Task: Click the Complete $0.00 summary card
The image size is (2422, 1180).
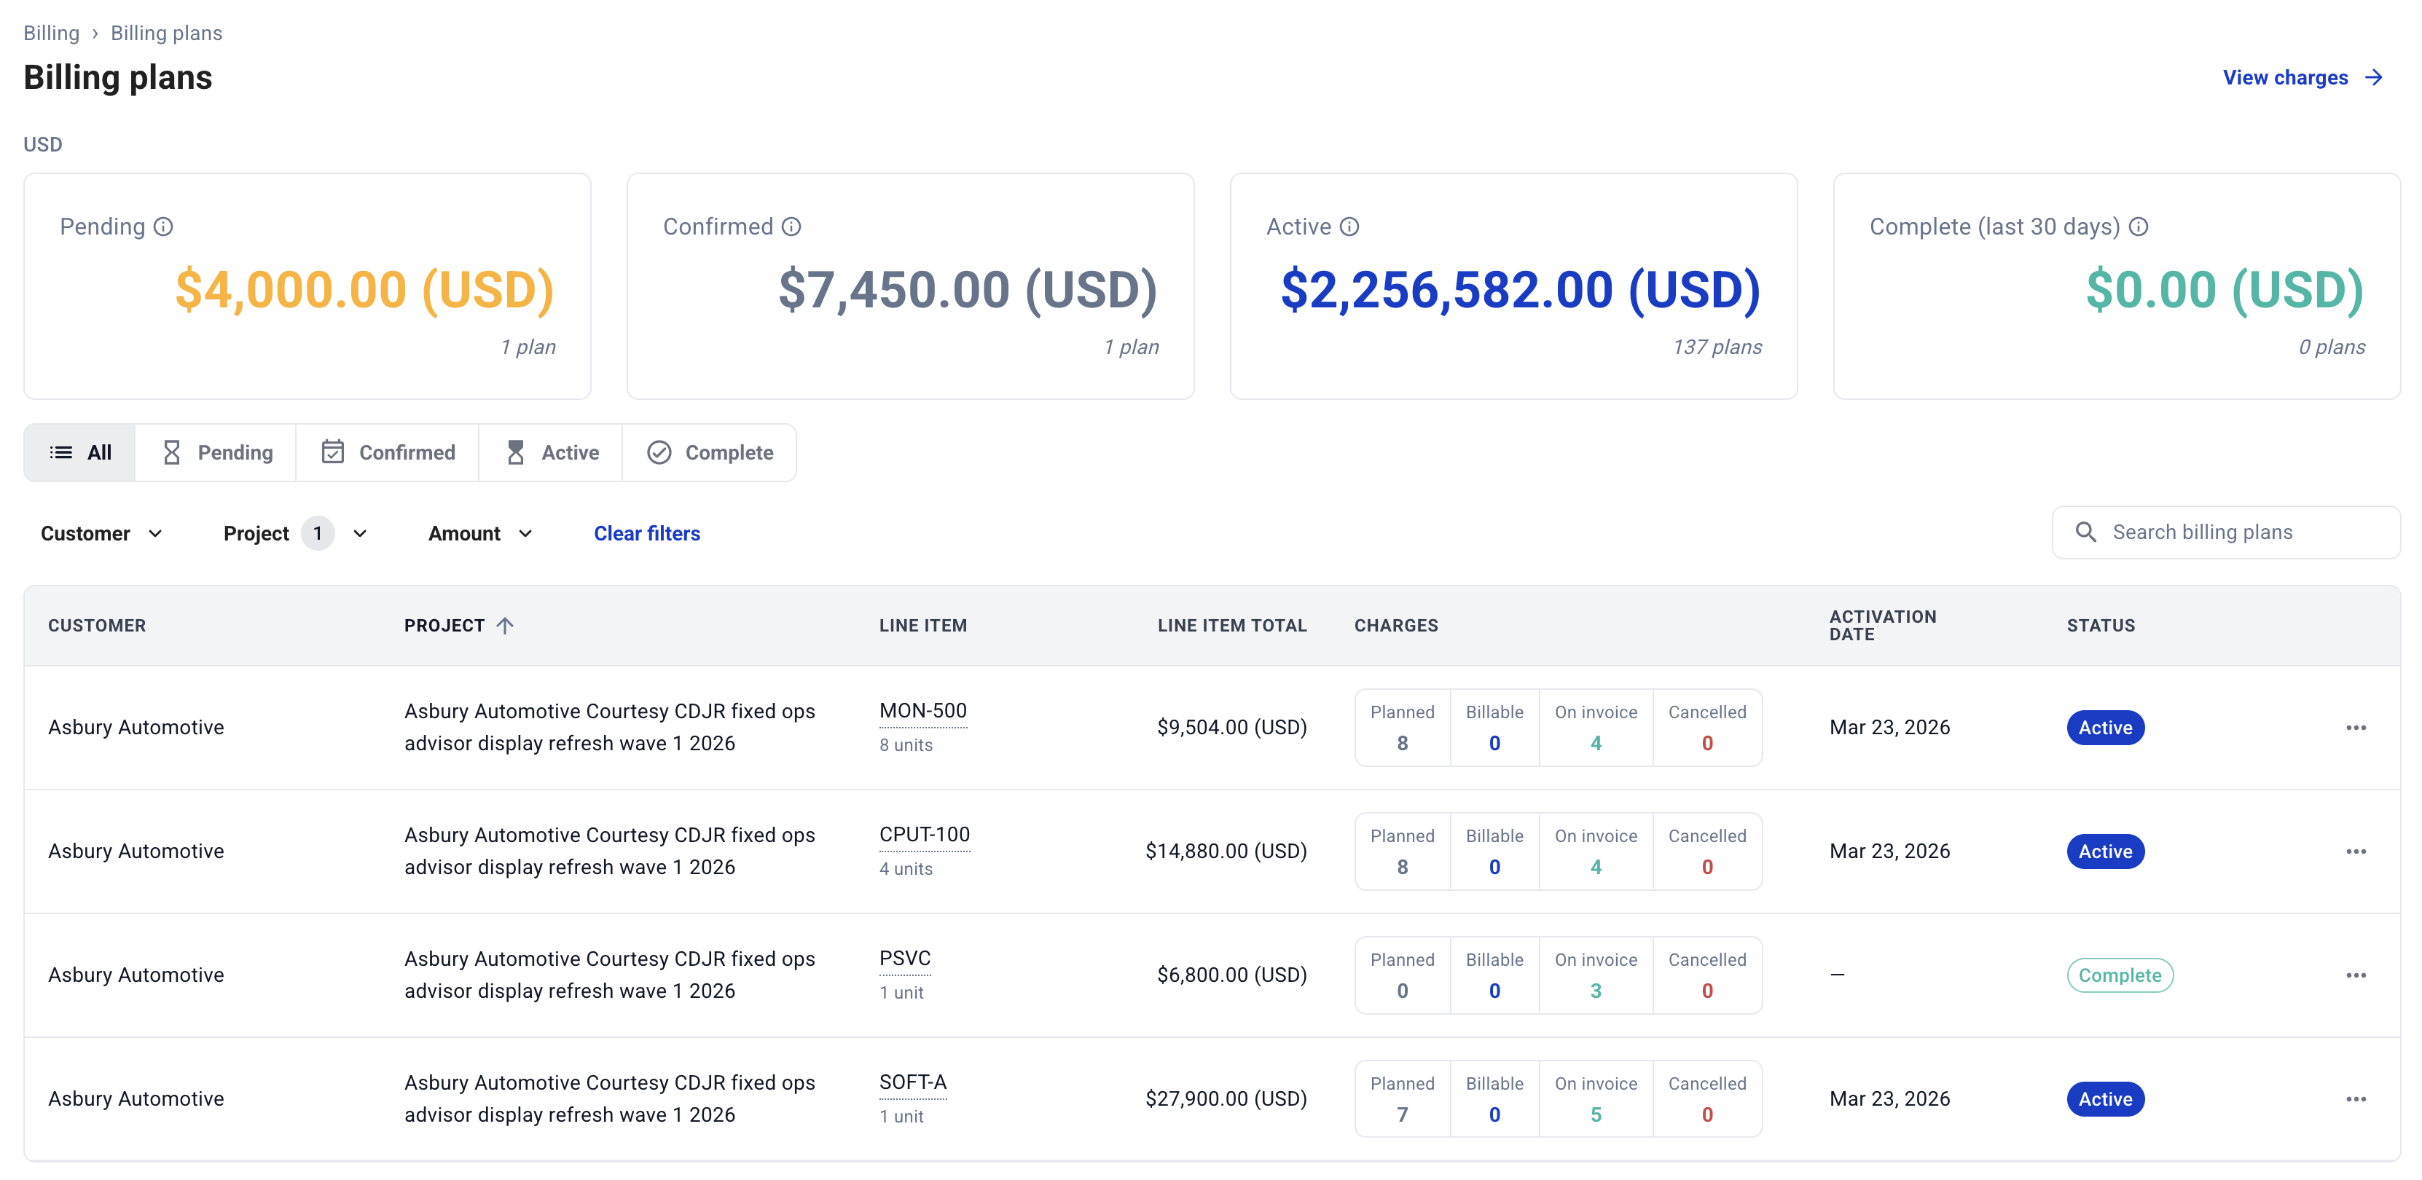Action: pos(2117,287)
